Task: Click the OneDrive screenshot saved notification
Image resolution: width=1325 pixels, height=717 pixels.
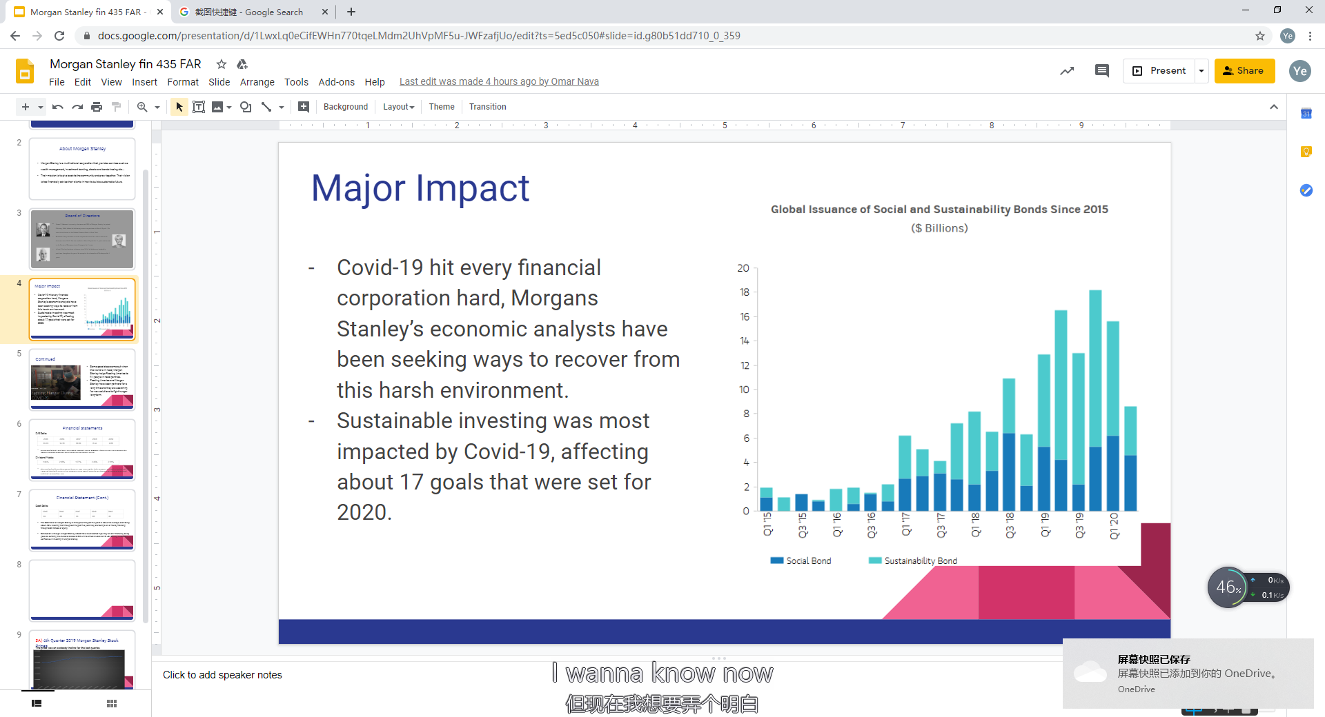Action: pyautogui.click(x=1188, y=674)
